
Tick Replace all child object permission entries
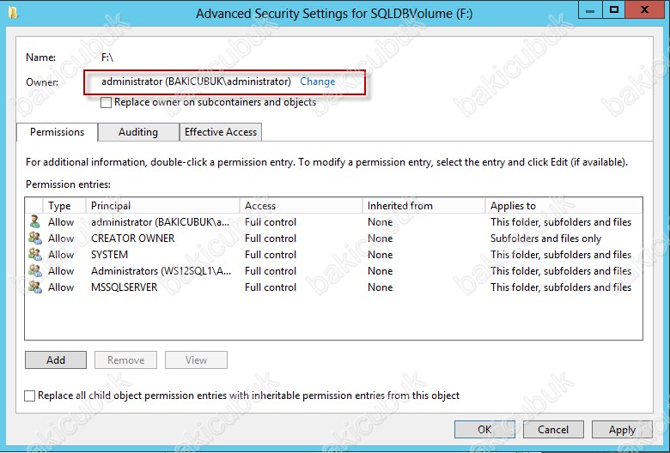tap(31, 396)
